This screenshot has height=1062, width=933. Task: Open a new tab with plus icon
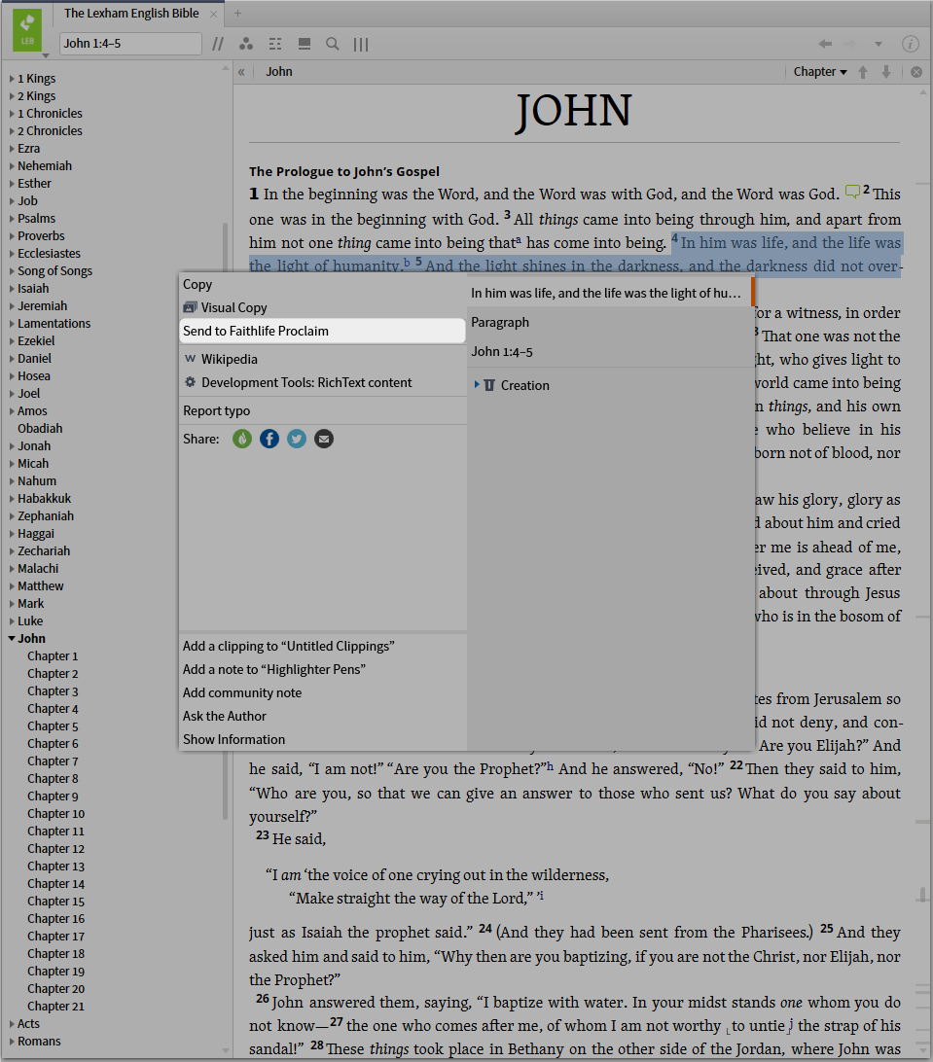(x=237, y=13)
